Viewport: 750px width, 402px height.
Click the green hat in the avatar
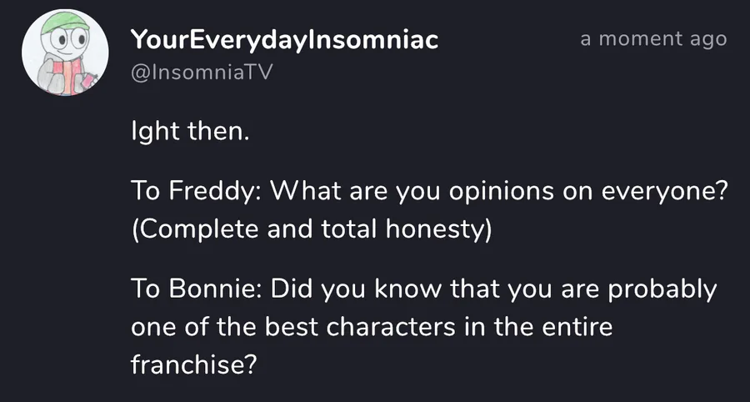point(64,22)
